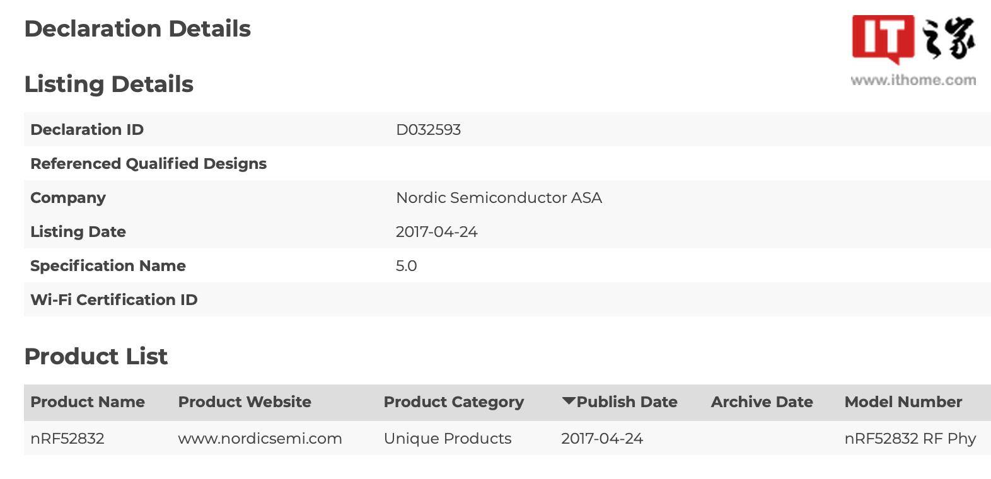Viewport: 991px width, 479px height.
Task: Click the Product List heading
Action: tap(96, 357)
